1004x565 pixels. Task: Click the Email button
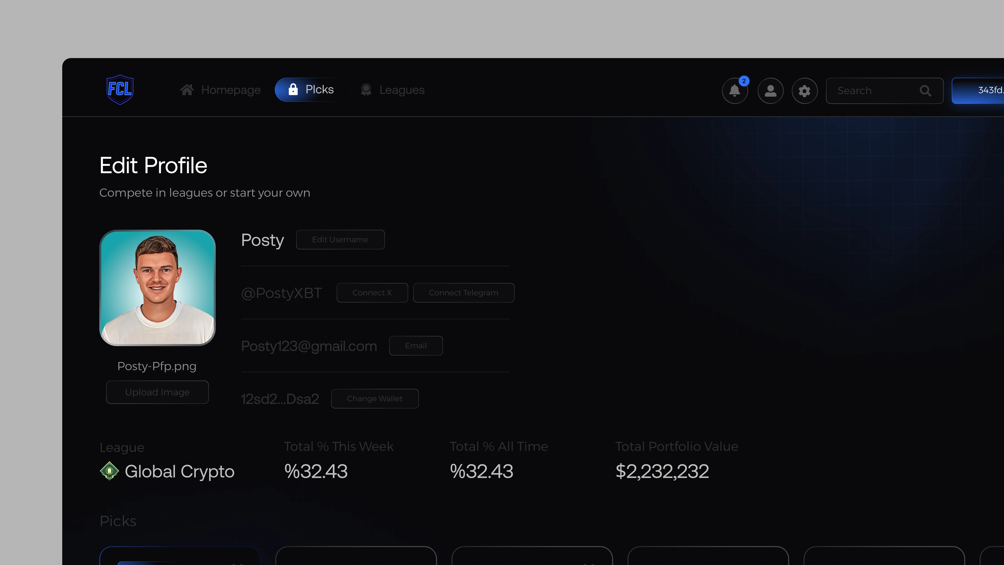(x=415, y=346)
